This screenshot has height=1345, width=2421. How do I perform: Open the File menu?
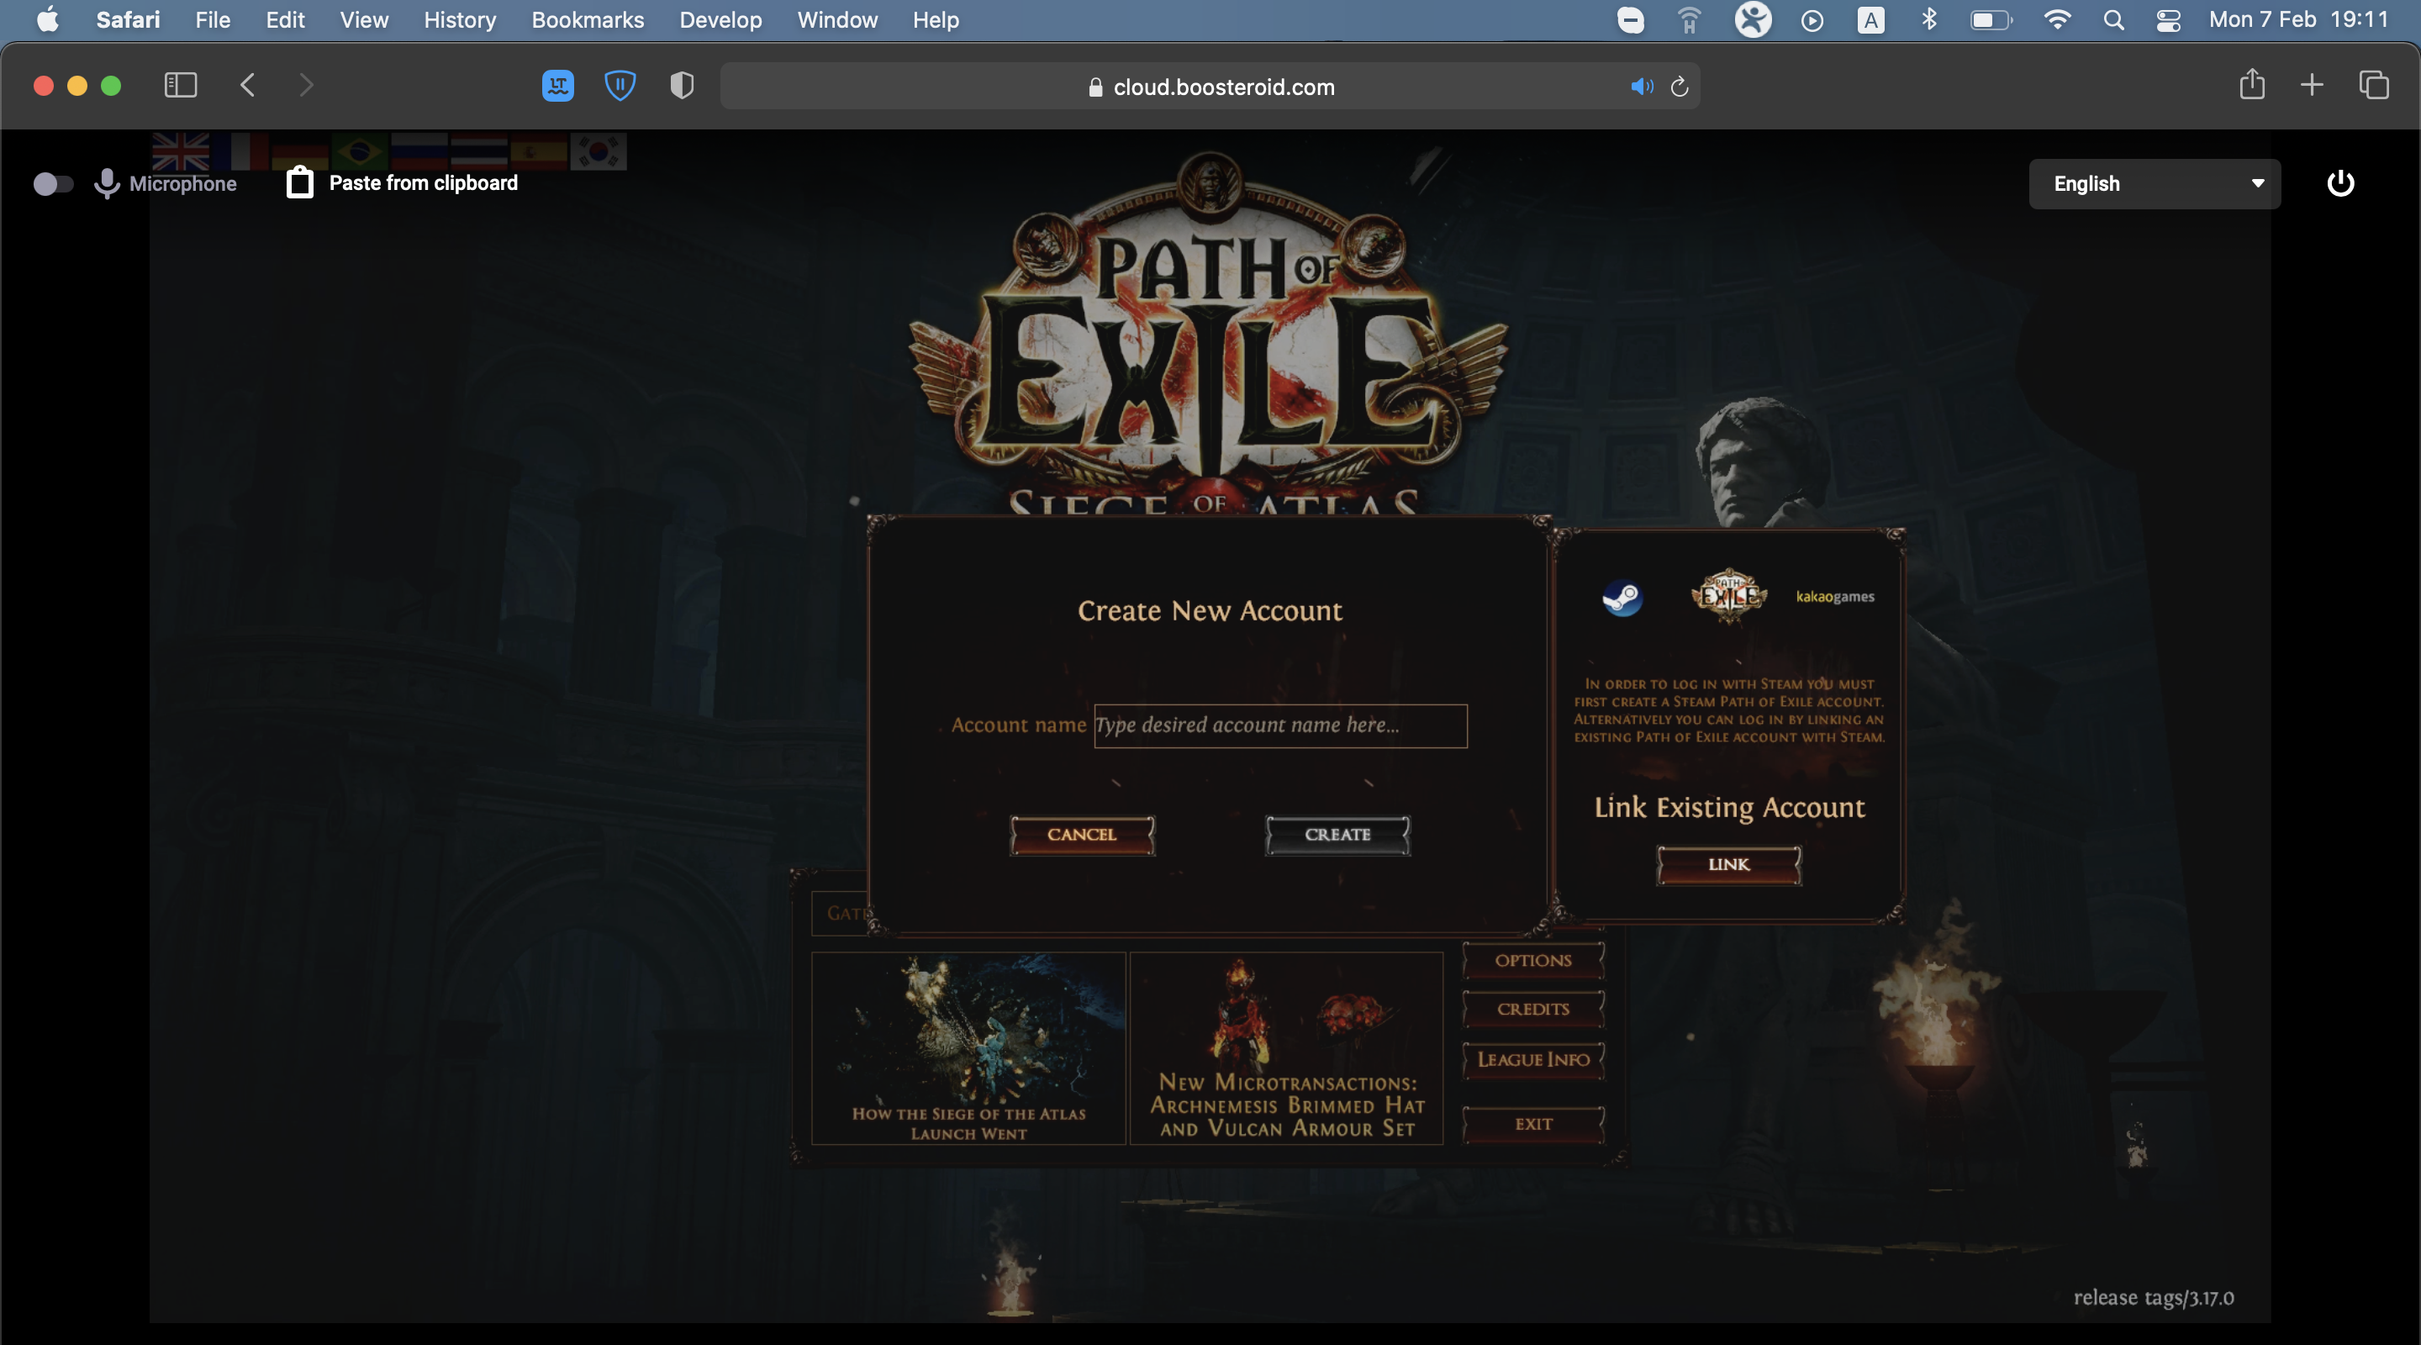213,19
